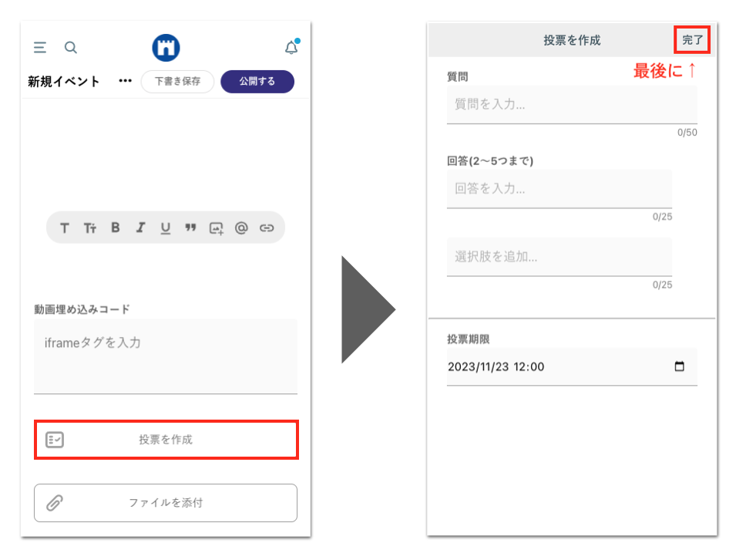The image size is (746, 560).
Task: Open the three-dot more options menu
Action: click(125, 81)
